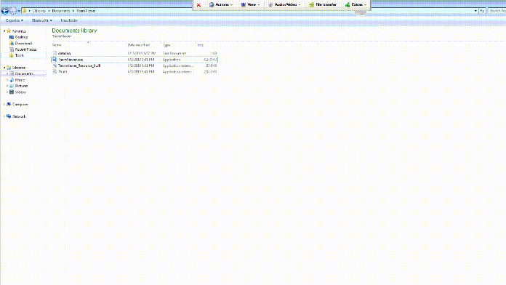Select the Videos library
The height and width of the screenshot is (285, 506).
pos(20,92)
